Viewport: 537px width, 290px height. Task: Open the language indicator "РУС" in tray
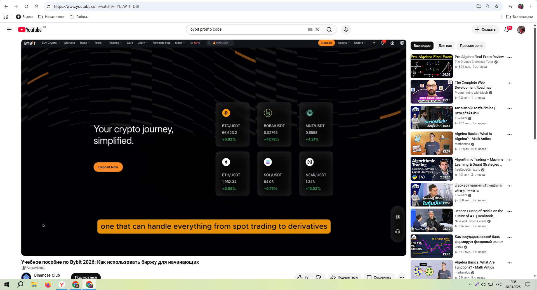(x=499, y=284)
